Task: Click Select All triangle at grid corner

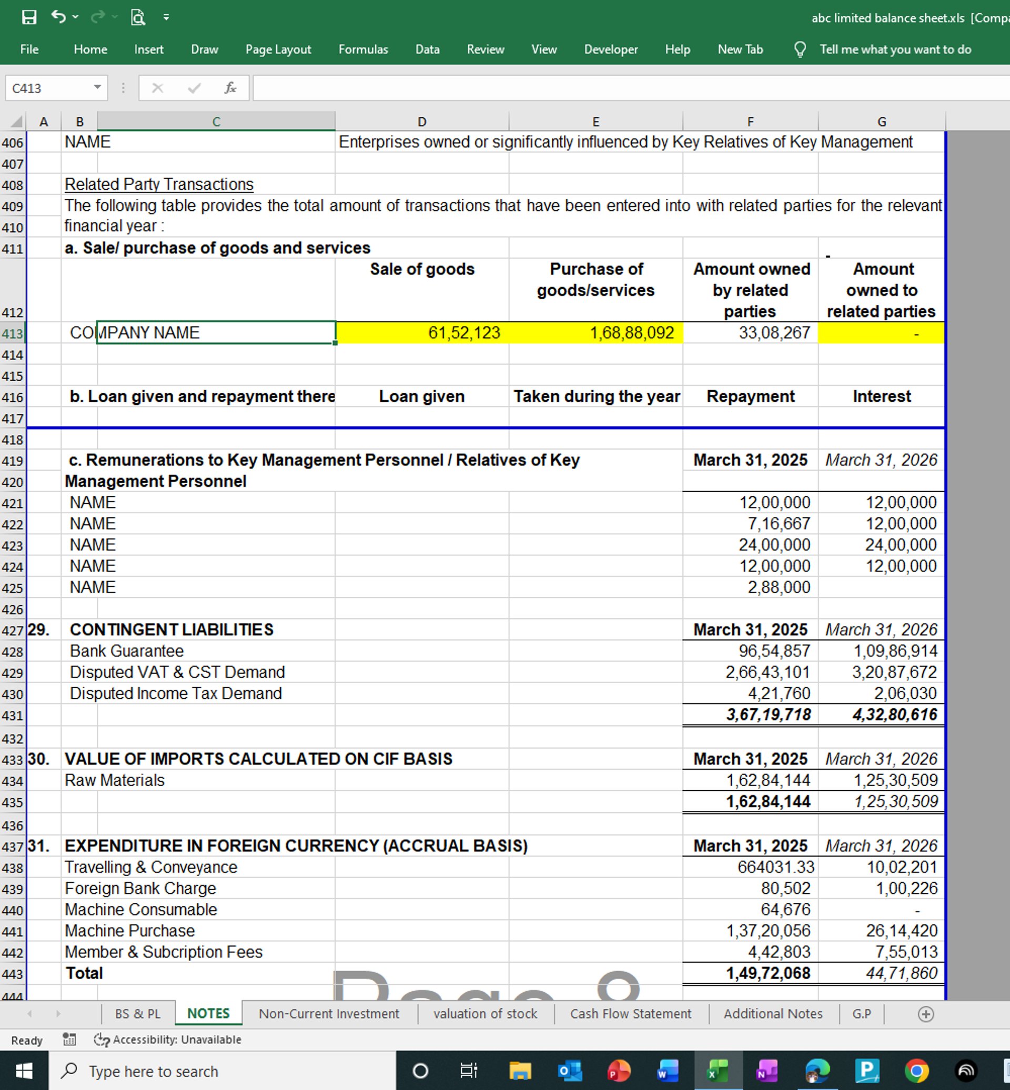Action: click(16, 121)
